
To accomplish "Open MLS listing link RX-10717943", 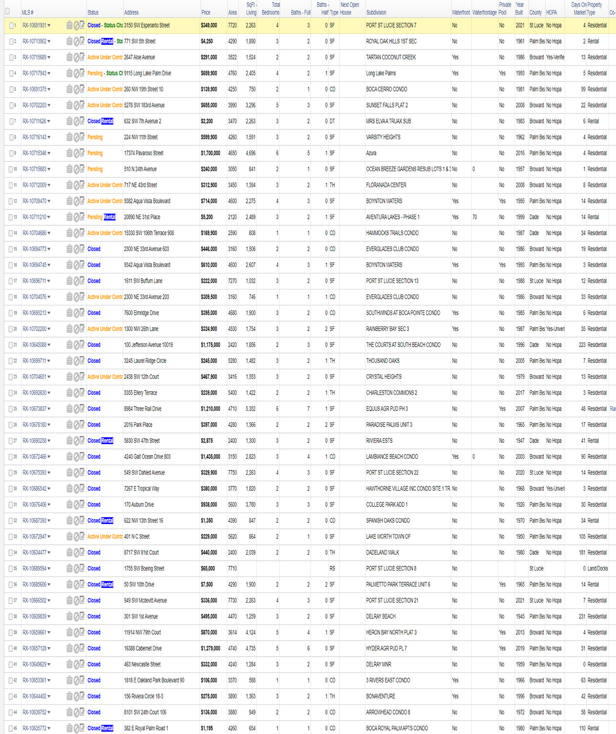I will point(34,73).
